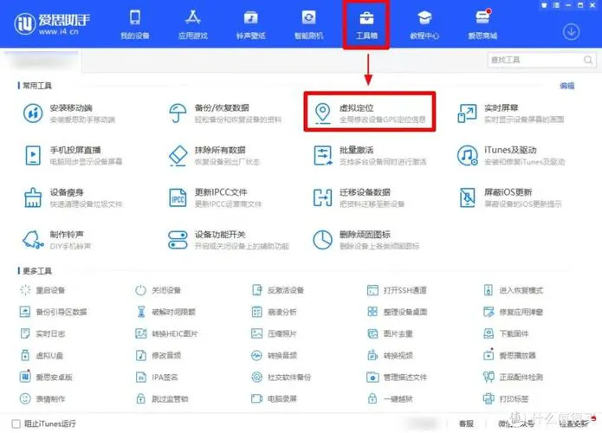602x433 pixels.
Task: Open 压缩照片 photo compressor
Action: coord(274,333)
